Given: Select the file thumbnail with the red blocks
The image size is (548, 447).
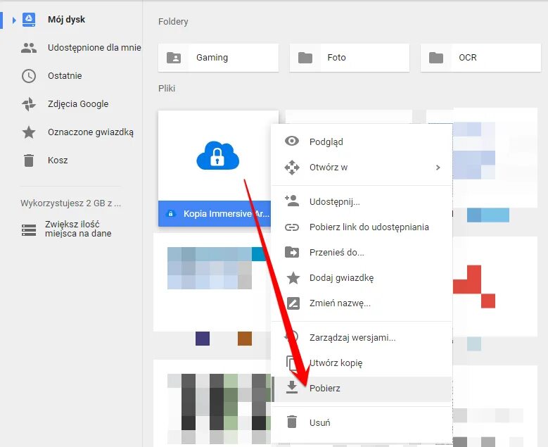Looking at the screenshot, I should click(495, 287).
